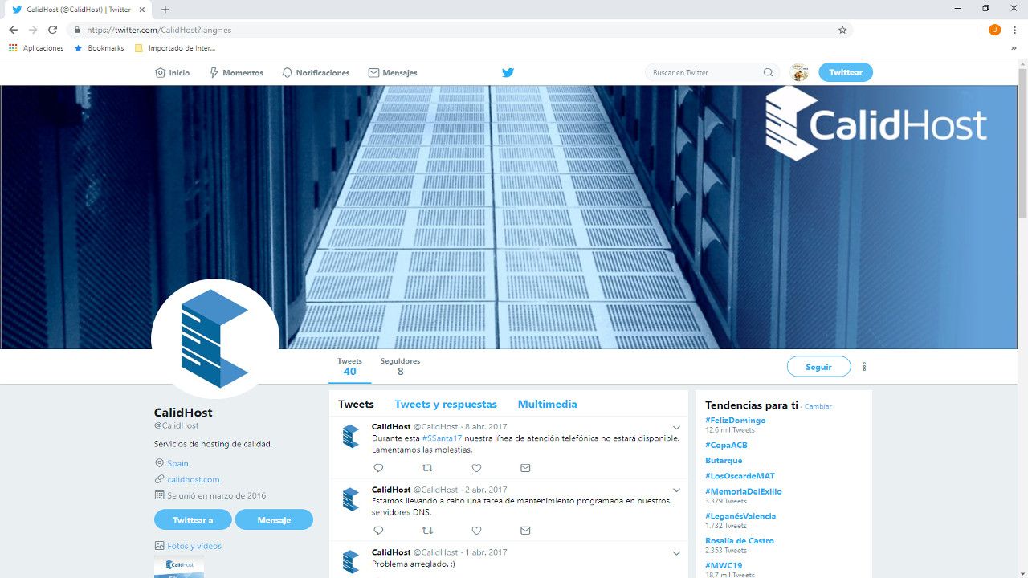The height and width of the screenshot is (578, 1028).
Task: Open the Chrome profile avatar
Action: point(995,30)
